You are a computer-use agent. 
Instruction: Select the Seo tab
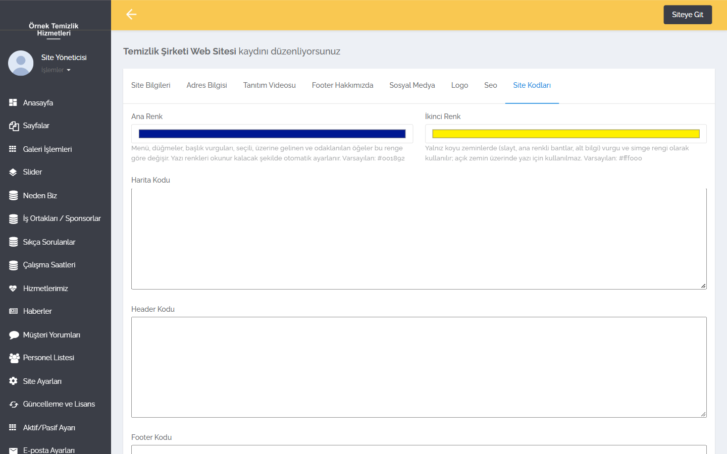(491, 85)
